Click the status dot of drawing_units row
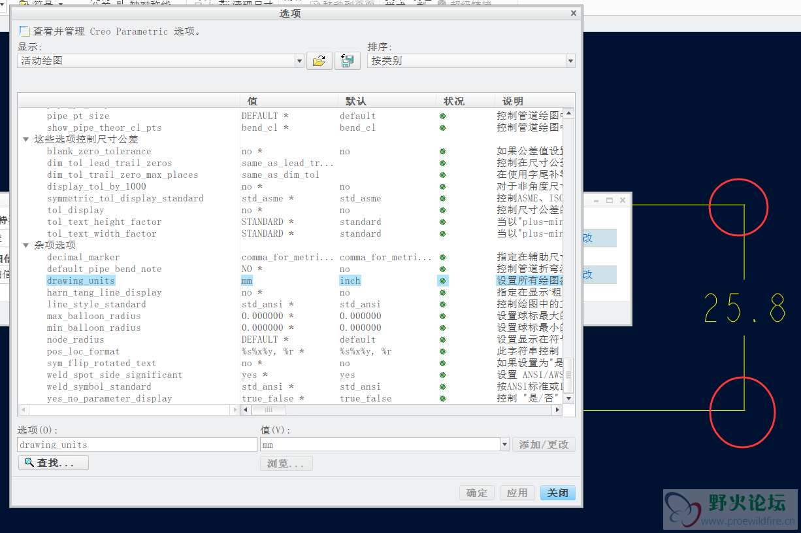Viewport: 801px width, 533px height. tap(443, 281)
